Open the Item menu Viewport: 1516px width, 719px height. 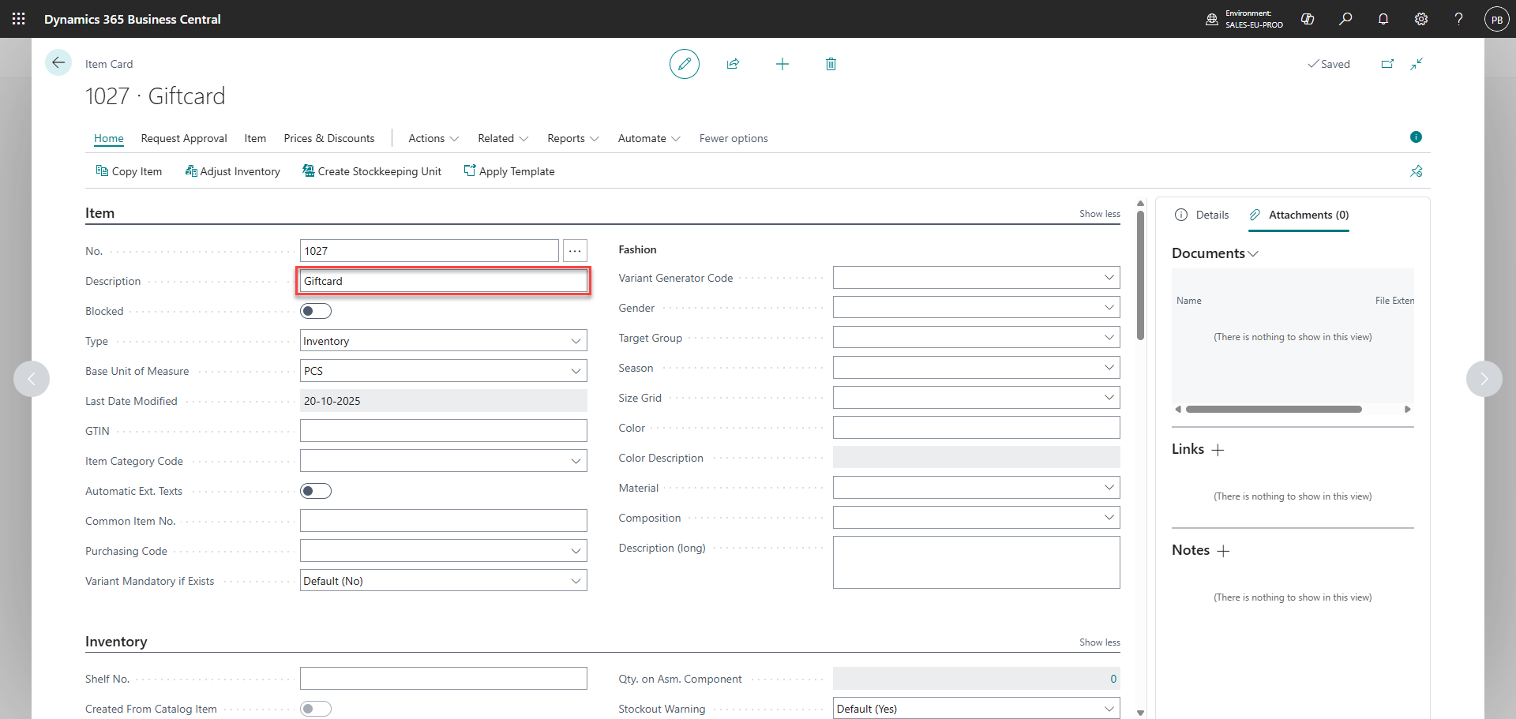(x=255, y=138)
